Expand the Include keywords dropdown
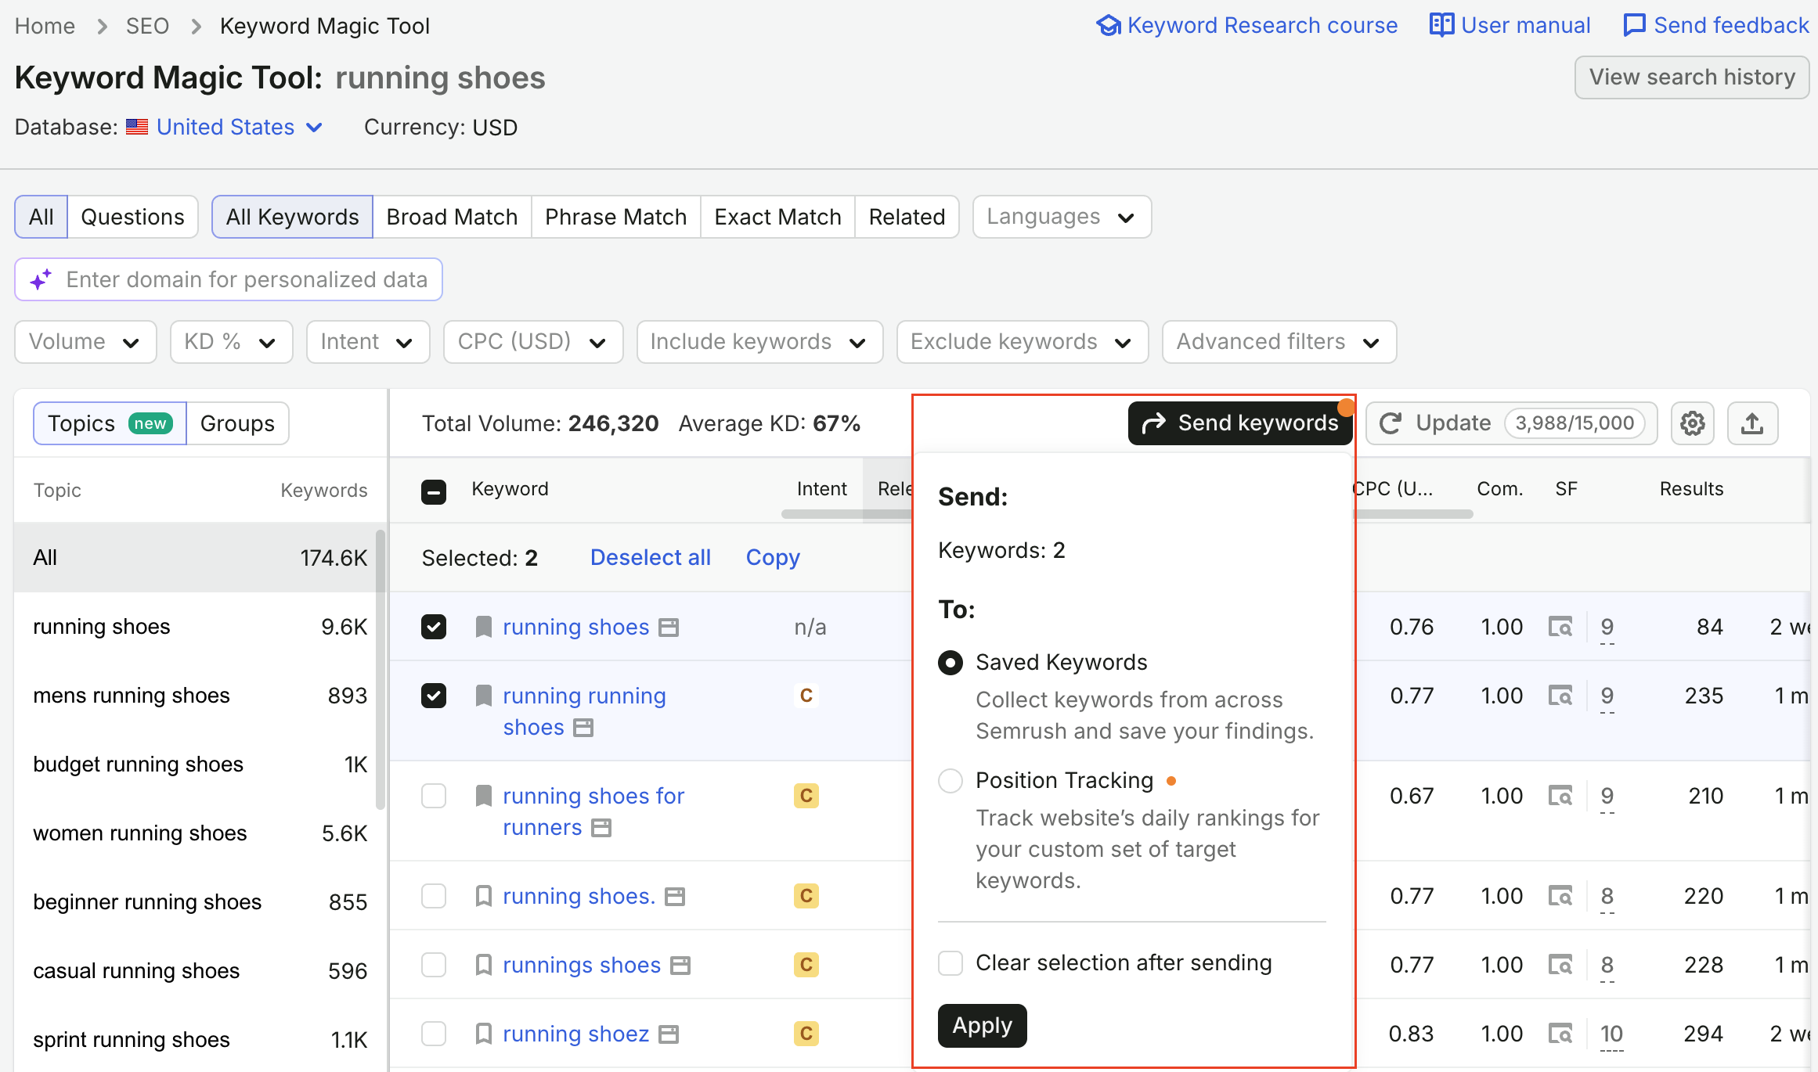This screenshot has width=1818, height=1072. click(759, 342)
